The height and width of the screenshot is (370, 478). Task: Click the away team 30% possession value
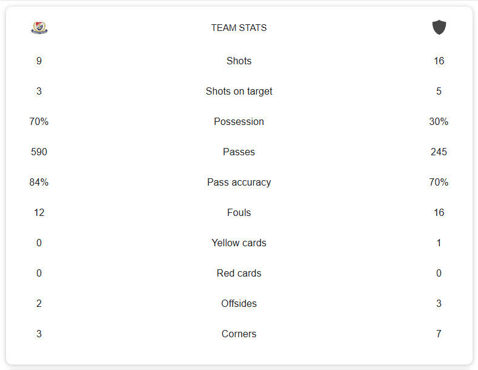pyautogui.click(x=439, y=121)
